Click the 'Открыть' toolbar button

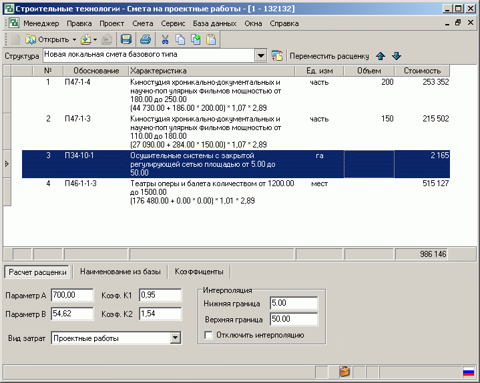pyautogui.click(x=45, y=39)
